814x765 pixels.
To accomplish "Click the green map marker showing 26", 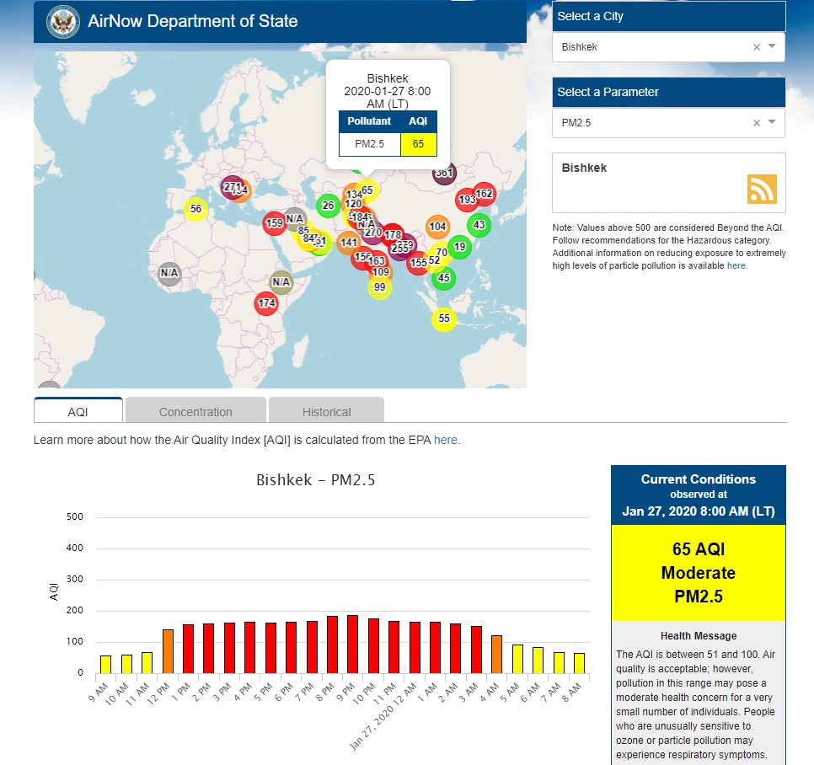I will (x=328, y=206).
